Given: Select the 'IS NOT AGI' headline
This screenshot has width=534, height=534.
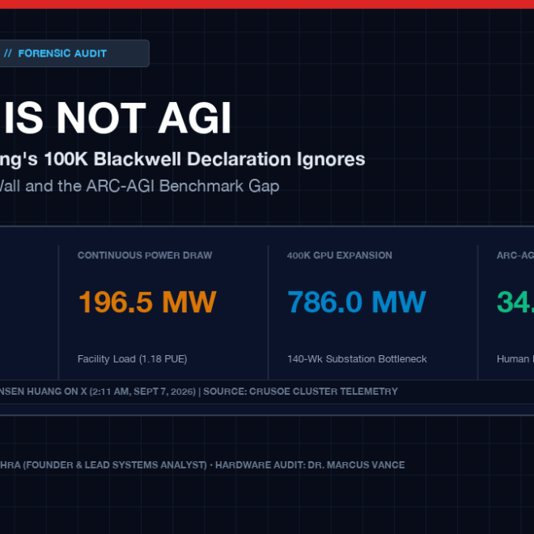Looking at the screenshot, I should tap(117, 118).
